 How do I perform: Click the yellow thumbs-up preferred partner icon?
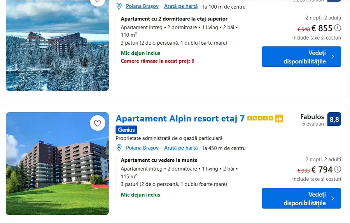pos(279,118)
